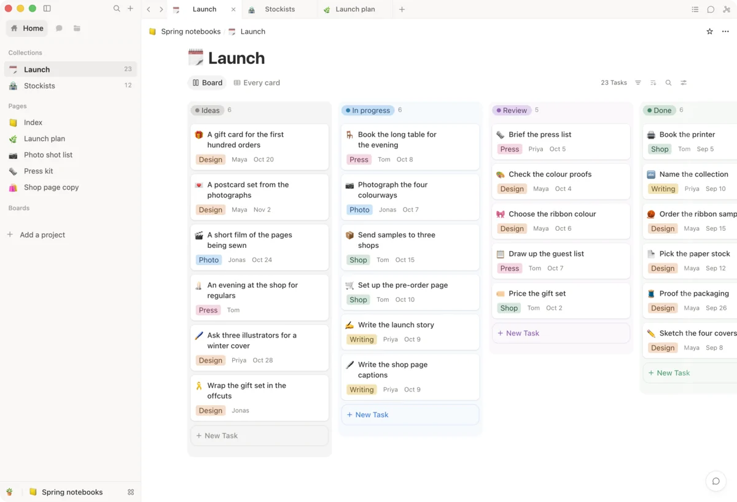Screen dimensions: 737x502
Task: Star the Launch page as a favorite
Action: coord(709,31)
